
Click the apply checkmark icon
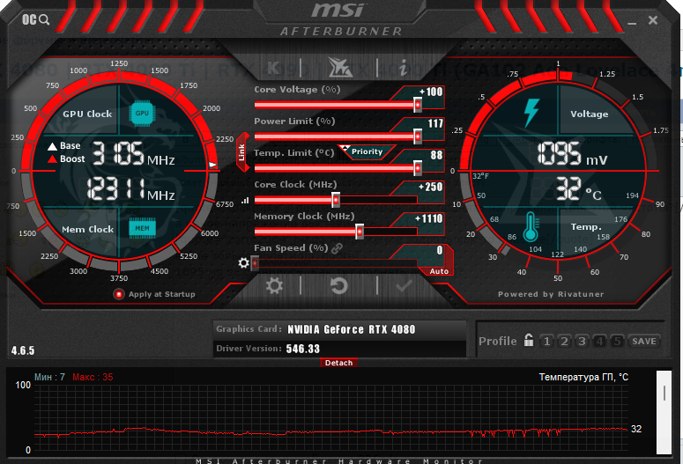(404, 286)
